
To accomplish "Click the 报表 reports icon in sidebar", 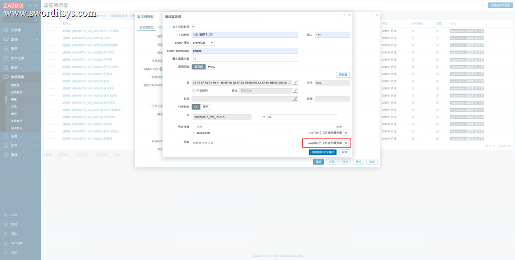I will pyautogui.click(x=6, y=67).
